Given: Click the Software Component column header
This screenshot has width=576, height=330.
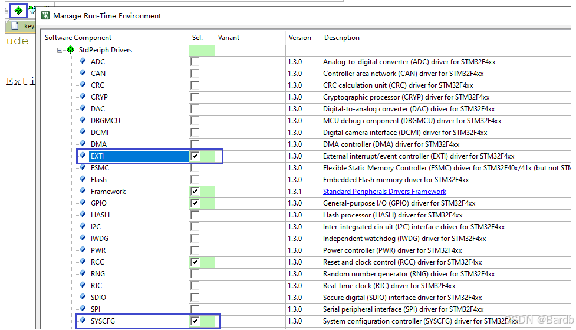Looking at the screenshot, I should (x=78, y=38).
